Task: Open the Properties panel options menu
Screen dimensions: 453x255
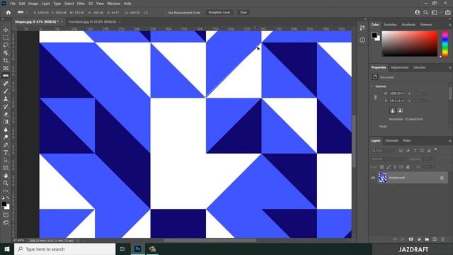Action: tap(450, 68)
